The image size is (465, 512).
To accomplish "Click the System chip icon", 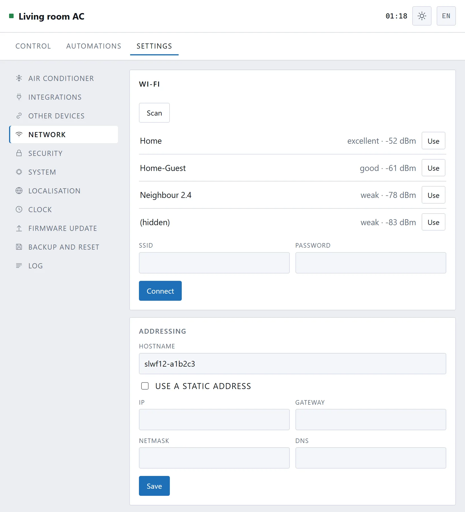I will click(19, 172).
